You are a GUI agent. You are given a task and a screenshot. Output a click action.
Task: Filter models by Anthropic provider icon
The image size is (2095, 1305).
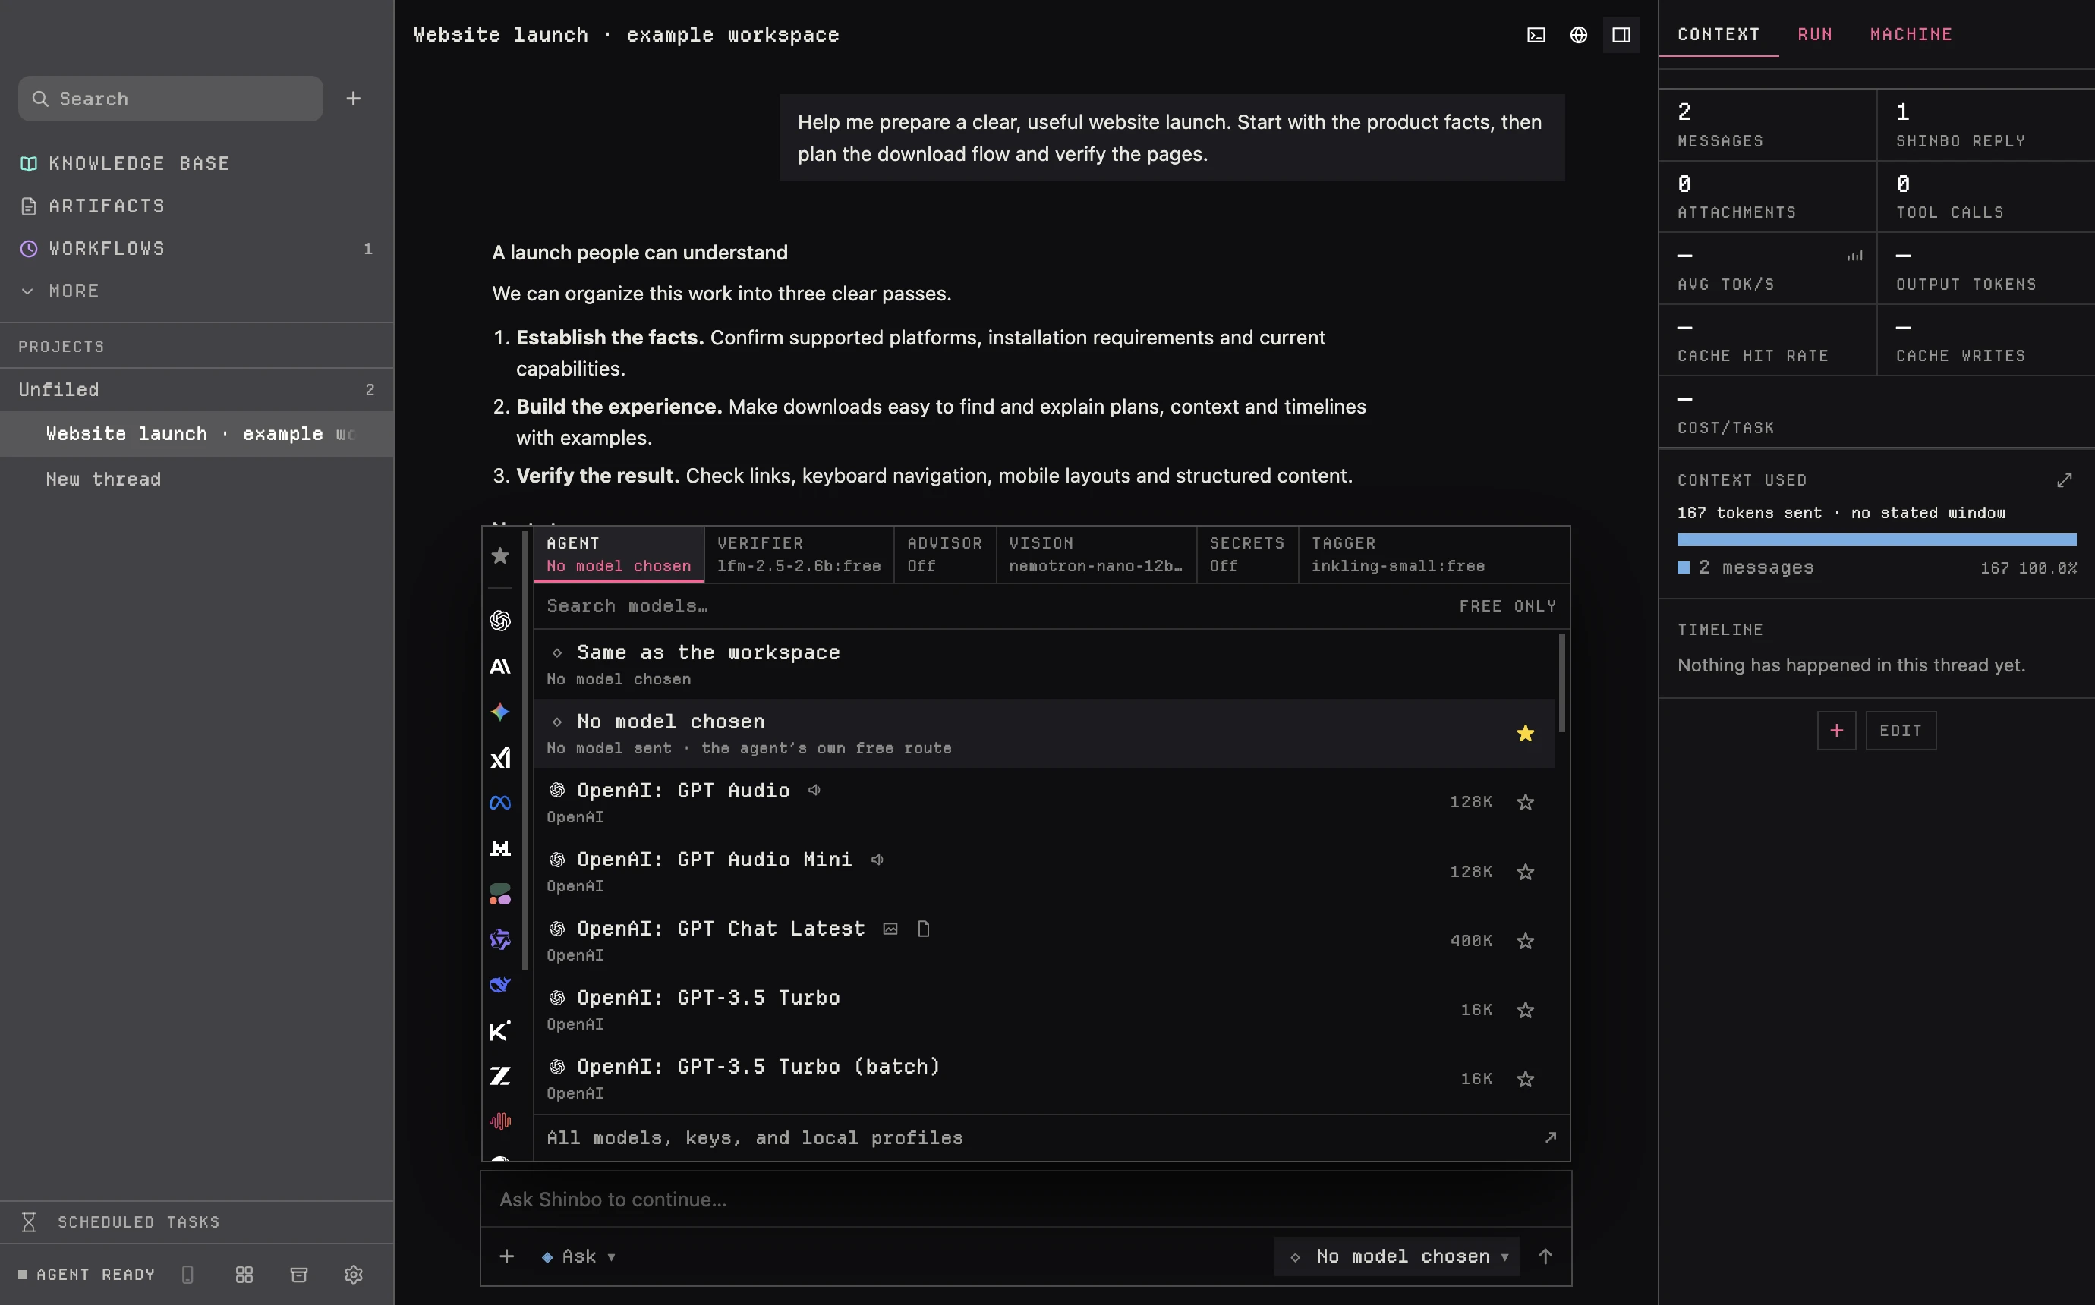499,666
